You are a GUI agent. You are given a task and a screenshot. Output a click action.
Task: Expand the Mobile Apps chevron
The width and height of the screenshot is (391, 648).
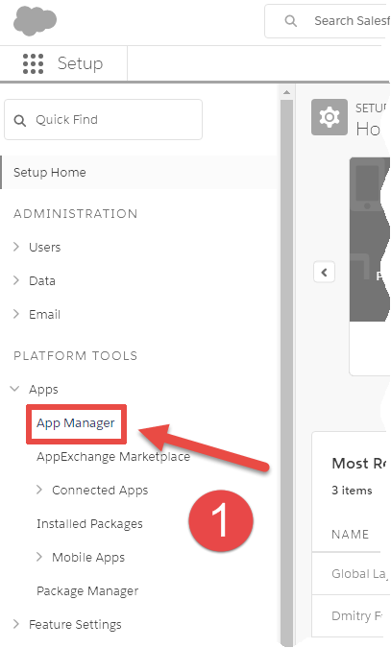(39, 557)
